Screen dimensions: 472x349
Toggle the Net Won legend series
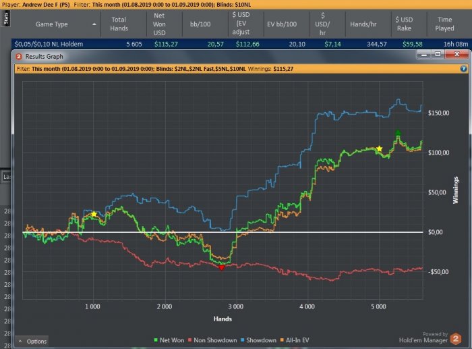point(169,340)
